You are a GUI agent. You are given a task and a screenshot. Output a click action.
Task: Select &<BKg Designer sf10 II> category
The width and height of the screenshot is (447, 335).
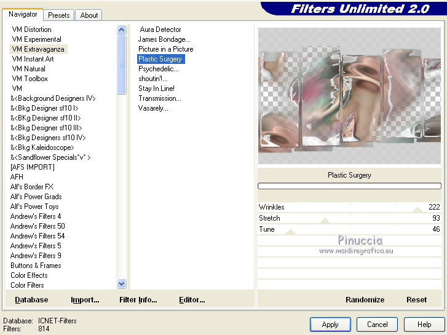point(45,118)
